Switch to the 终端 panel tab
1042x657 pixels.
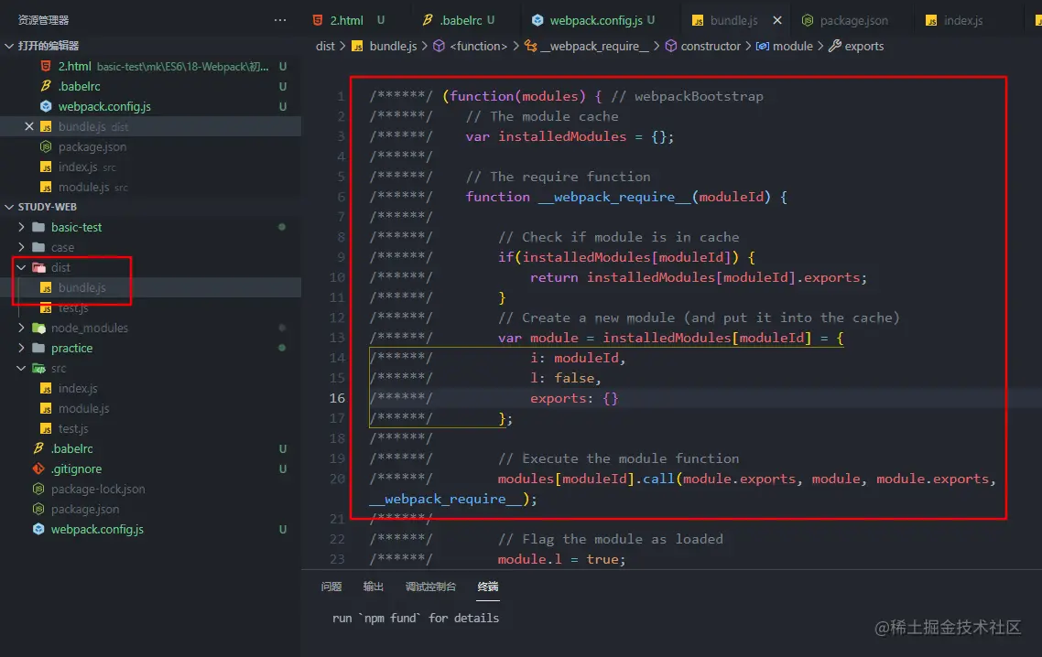click(x=488, y=587)
